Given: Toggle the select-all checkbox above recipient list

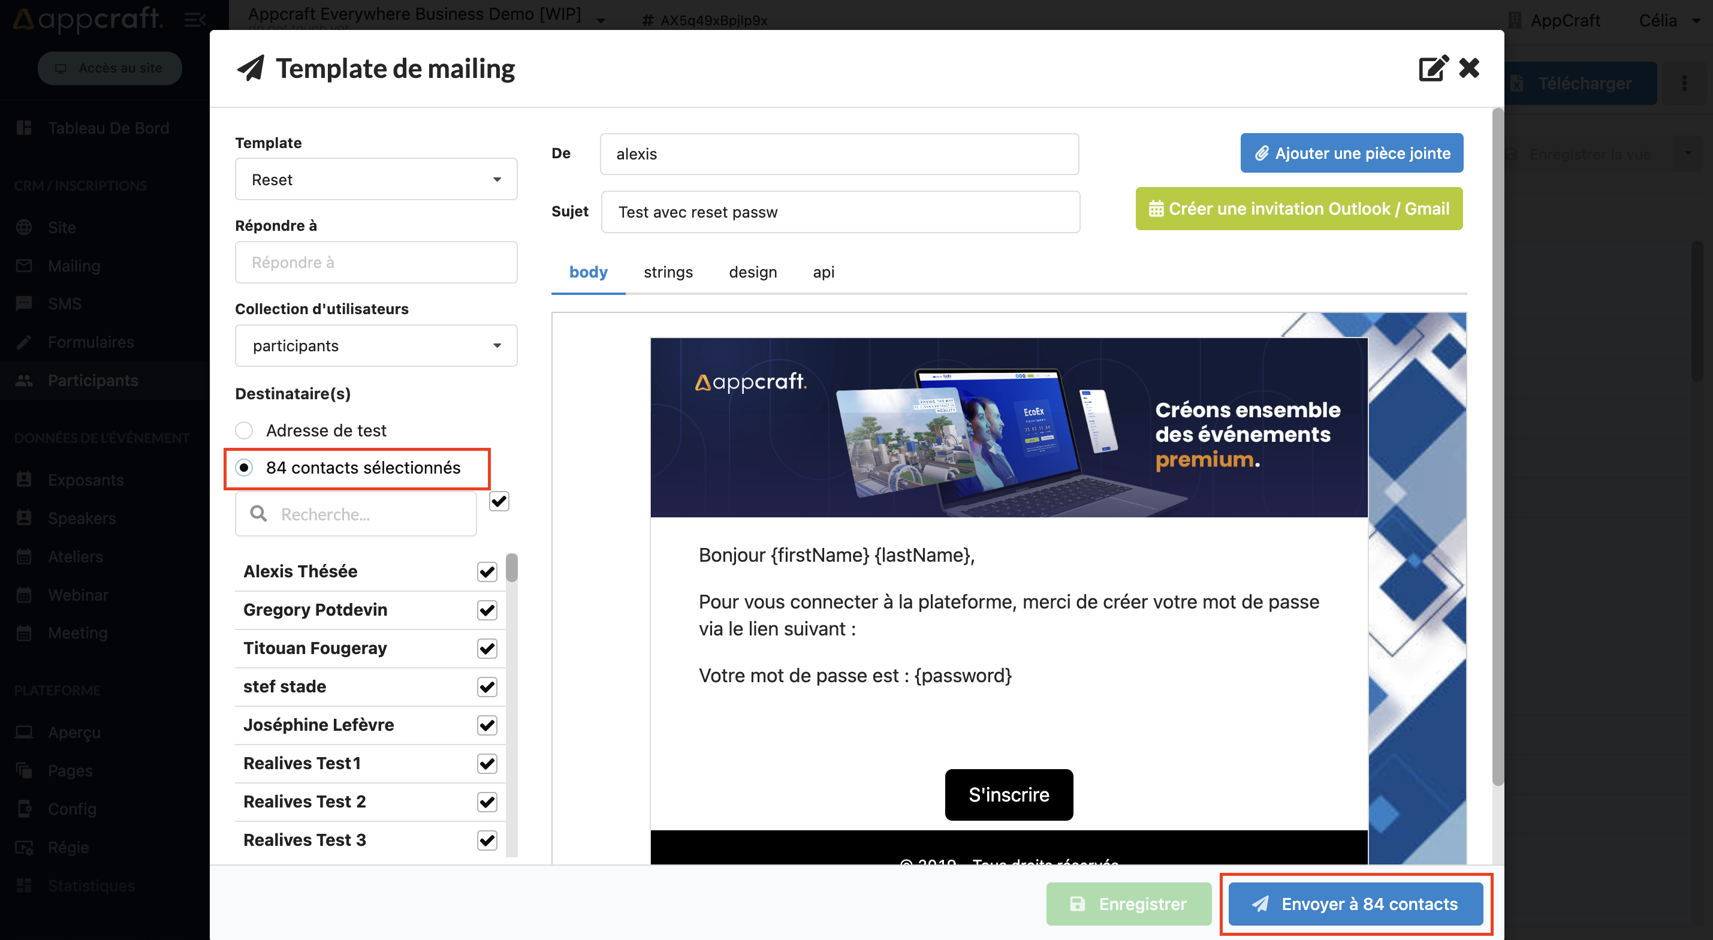Looking at the screenshot, I should [499, 501].
